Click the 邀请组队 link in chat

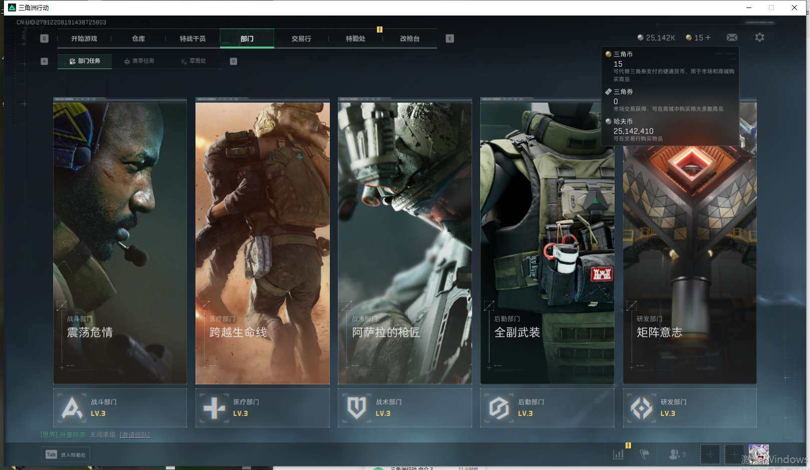(x=134, y=435)
